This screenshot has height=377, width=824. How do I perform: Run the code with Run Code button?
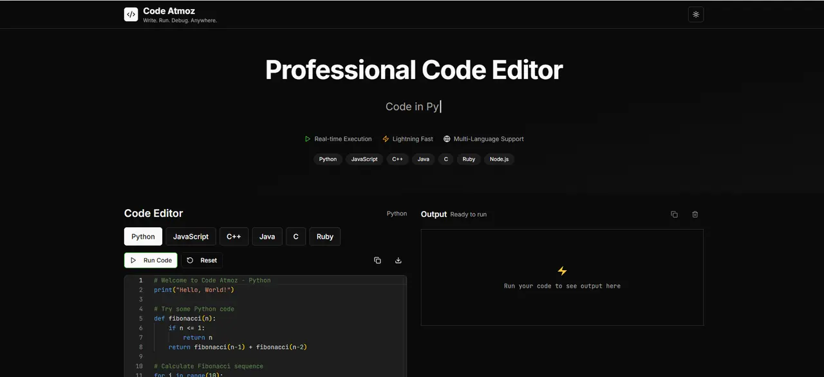(x=151, y=261)
